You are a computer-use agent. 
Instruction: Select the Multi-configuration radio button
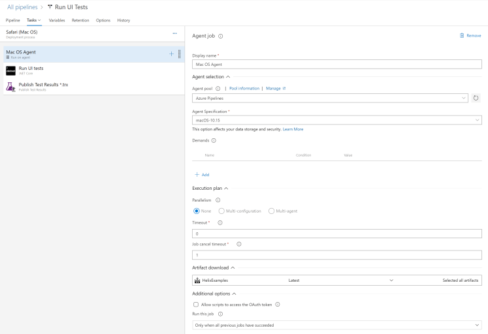pyautogui.click(x=221, y=211)
